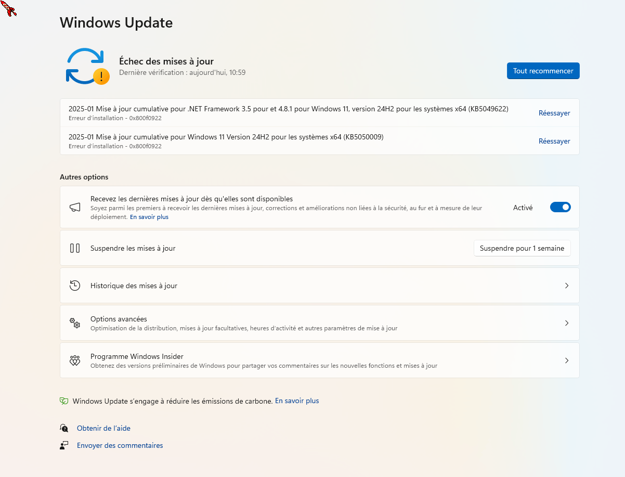Screen dimensions: 625x477
Task: Click error code text under KB5049622 update
Action: pyautogui.click(x=115, y=118)
